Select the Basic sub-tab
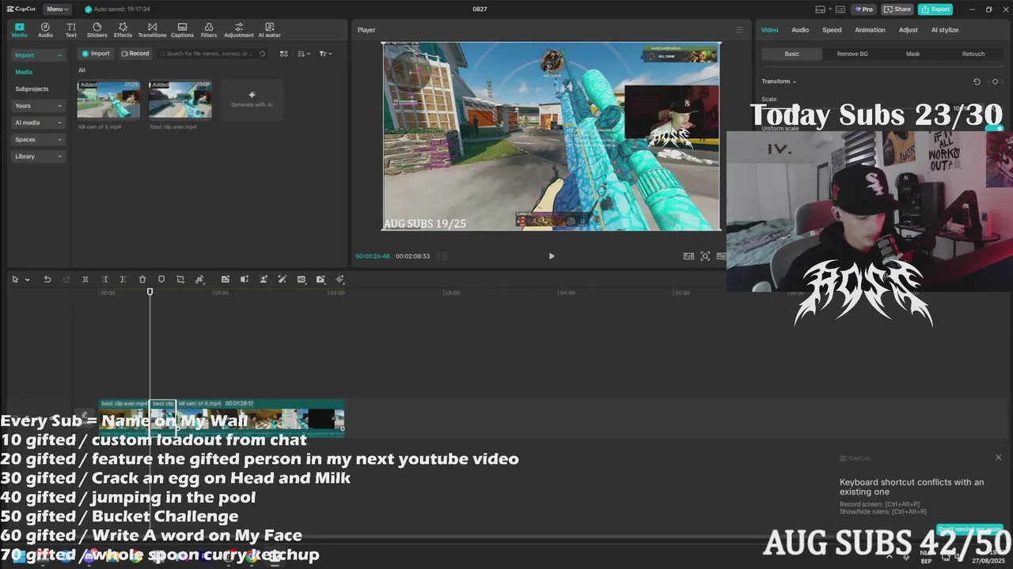Viewport: 1013px width, 569px height. click(x=791, y=54)
